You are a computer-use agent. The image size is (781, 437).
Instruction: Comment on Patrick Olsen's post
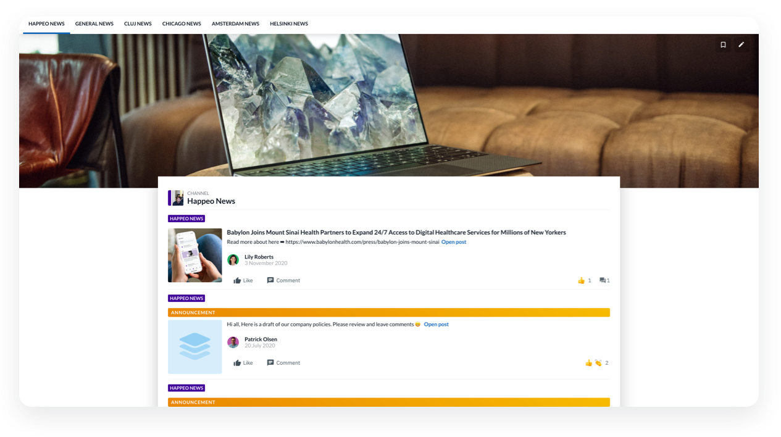(x=283, y=363)
